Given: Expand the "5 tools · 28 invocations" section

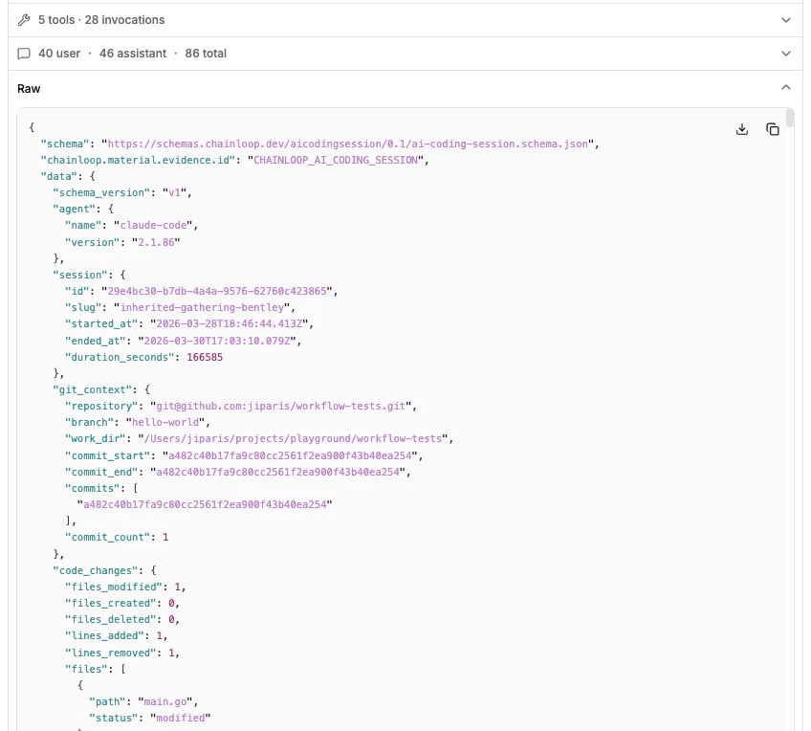Looking at the screenshot, I should (786, 19).
